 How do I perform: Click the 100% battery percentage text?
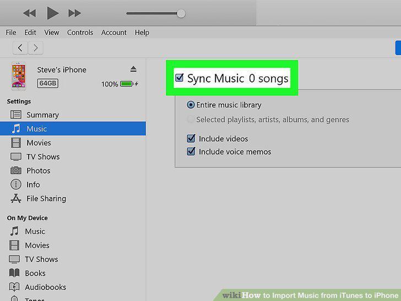click(x=110, y=84)
